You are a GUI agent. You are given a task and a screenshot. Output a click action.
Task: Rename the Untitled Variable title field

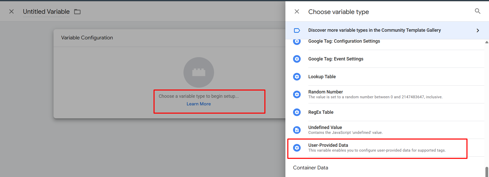[x=46, y=12]
